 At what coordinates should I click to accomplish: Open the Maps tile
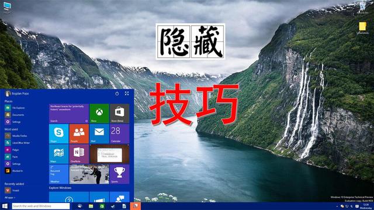click(x=58, y=154)
